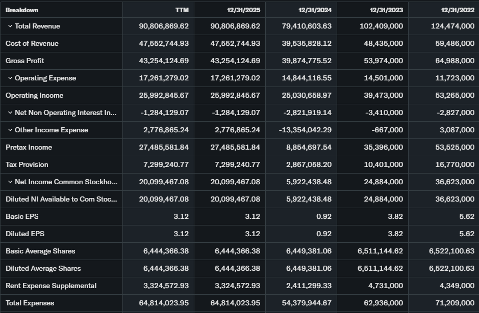Select the 12/31/2025 column header
479x313 pixels.
243,10
